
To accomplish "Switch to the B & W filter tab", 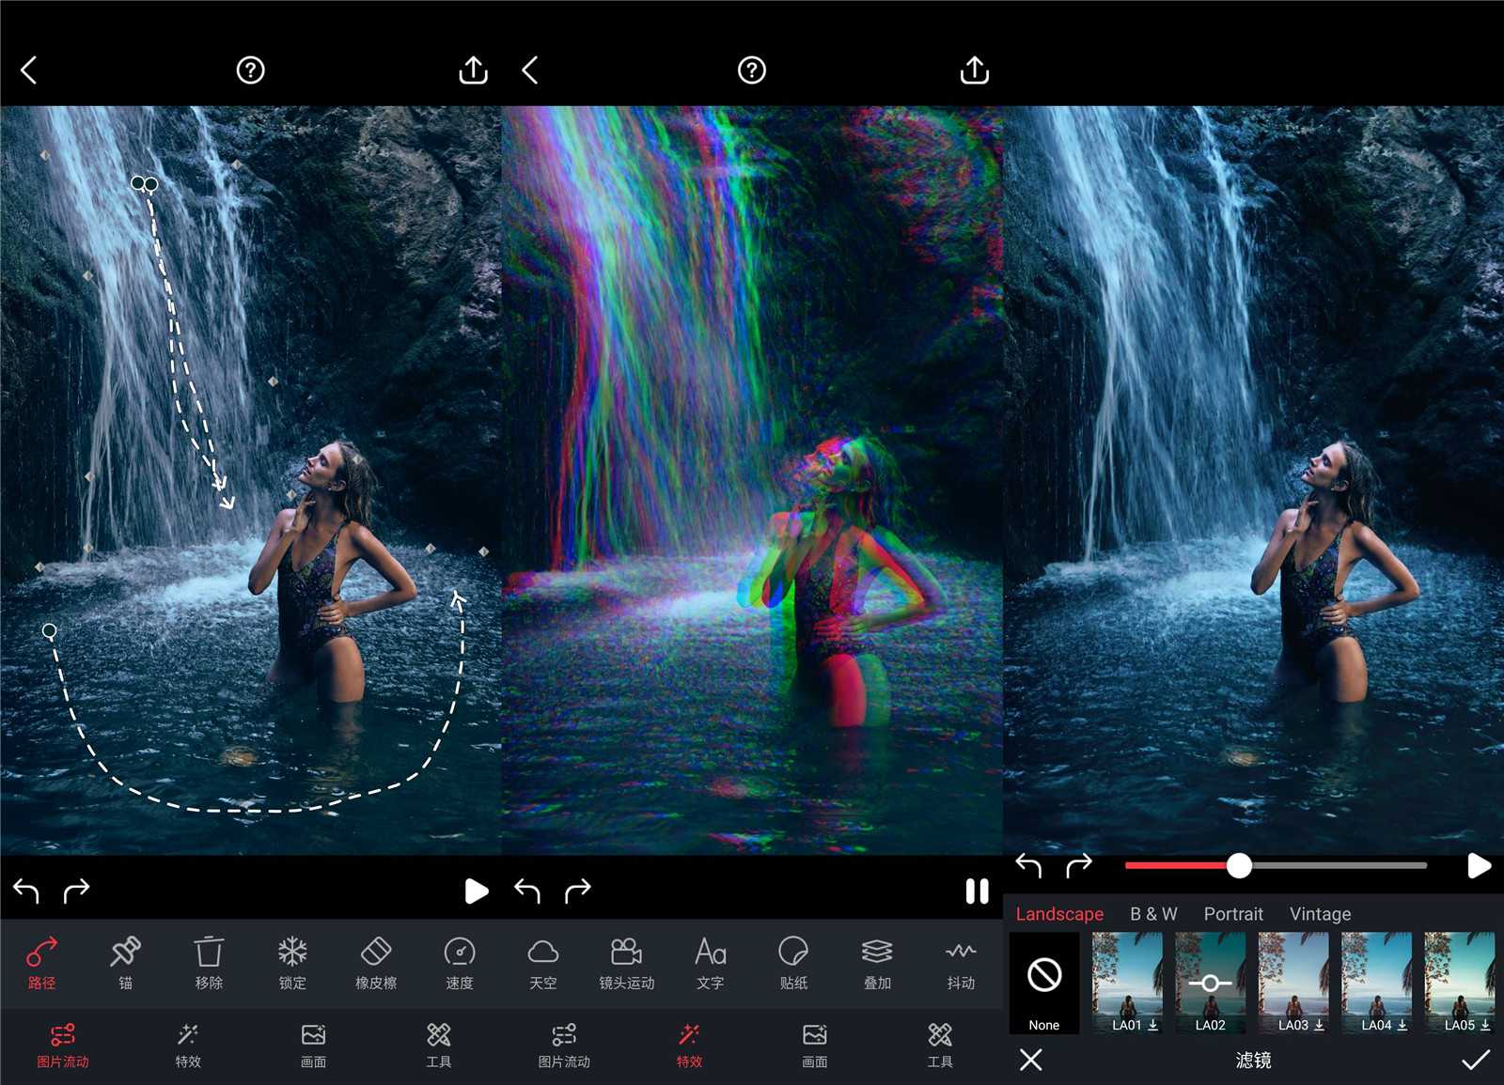I will 1153,914.
